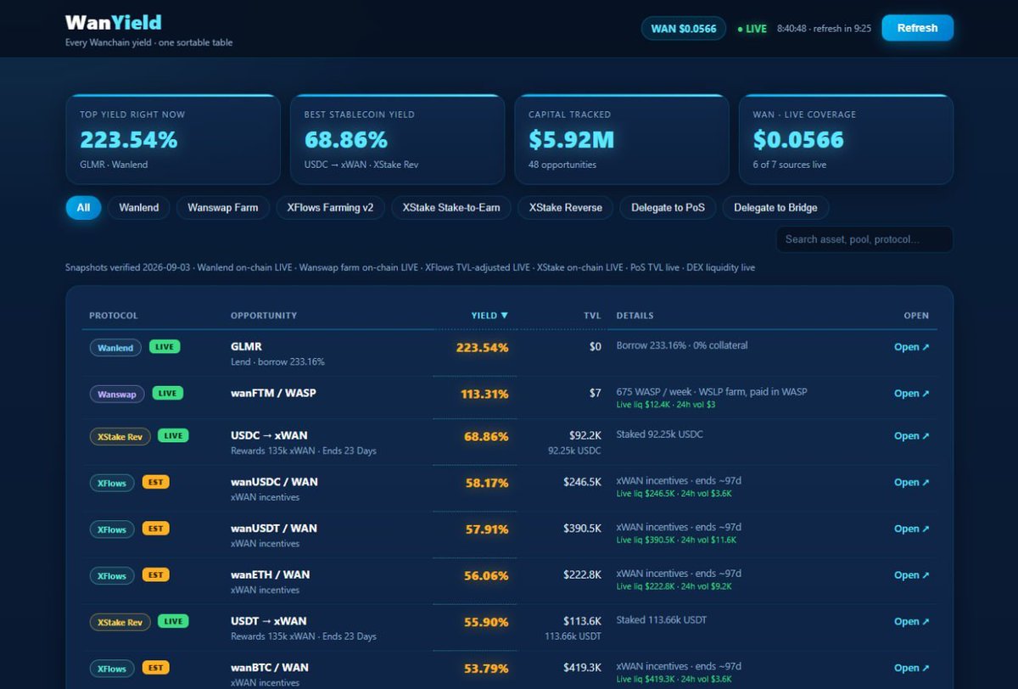Filter by XStake Stake-to-Earn
The image size is (1018, 689).
451,208
